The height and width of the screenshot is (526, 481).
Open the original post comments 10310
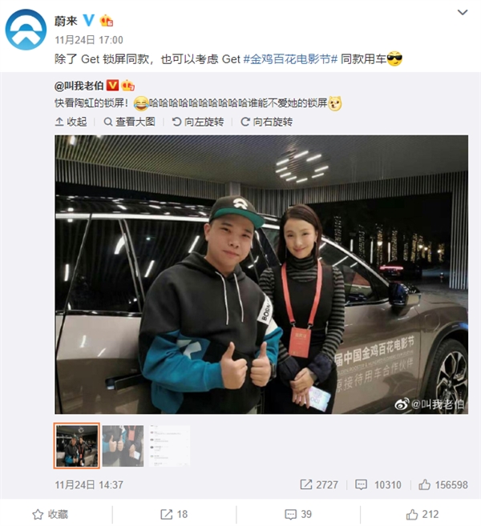(x=378, y=484)
